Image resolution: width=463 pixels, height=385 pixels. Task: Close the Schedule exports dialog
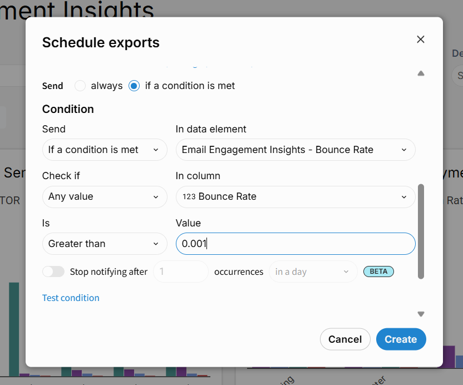coord(421,39)
